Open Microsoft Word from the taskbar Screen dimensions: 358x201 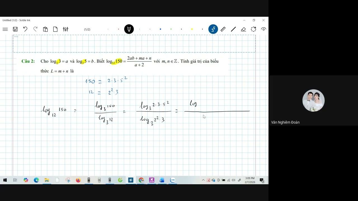(x=162, y=180)
